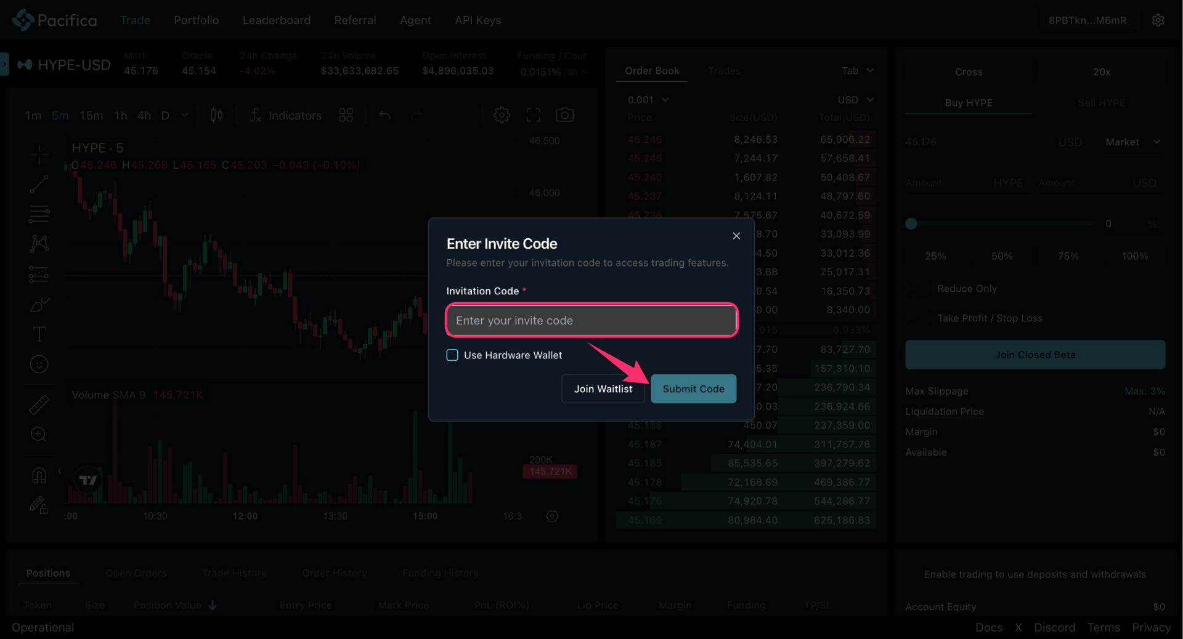1183x639 pixels.
Task: Select the text annotation tool
Action: (x=39, y=334)
